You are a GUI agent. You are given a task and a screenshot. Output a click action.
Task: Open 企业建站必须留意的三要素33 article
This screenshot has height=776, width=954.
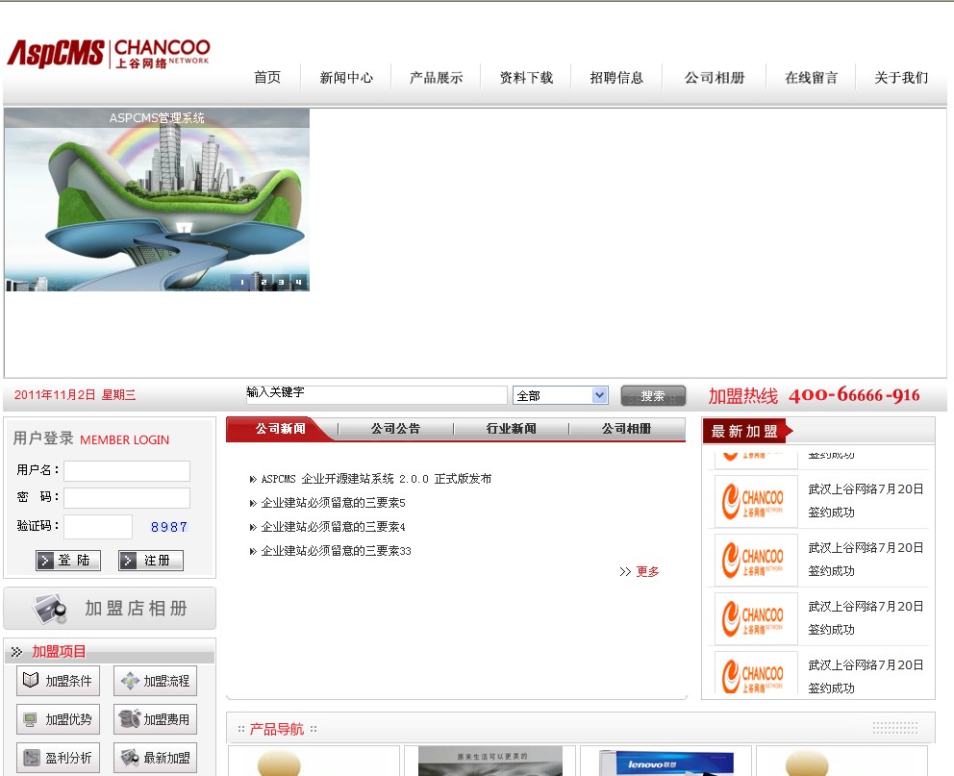[336, 551]
